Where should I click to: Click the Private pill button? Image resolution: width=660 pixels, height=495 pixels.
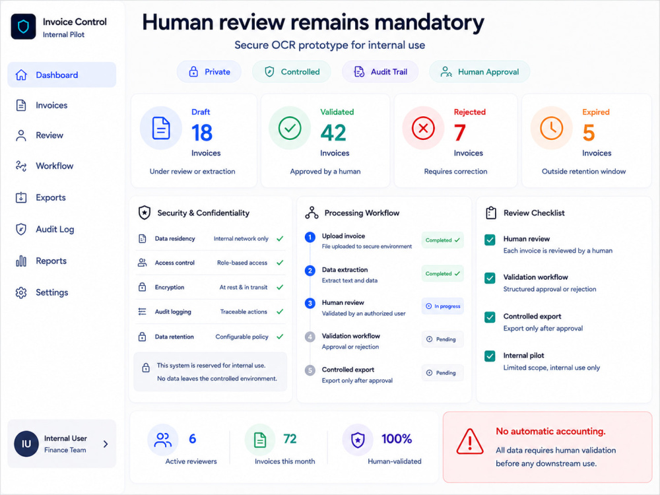tap(209, 71)
